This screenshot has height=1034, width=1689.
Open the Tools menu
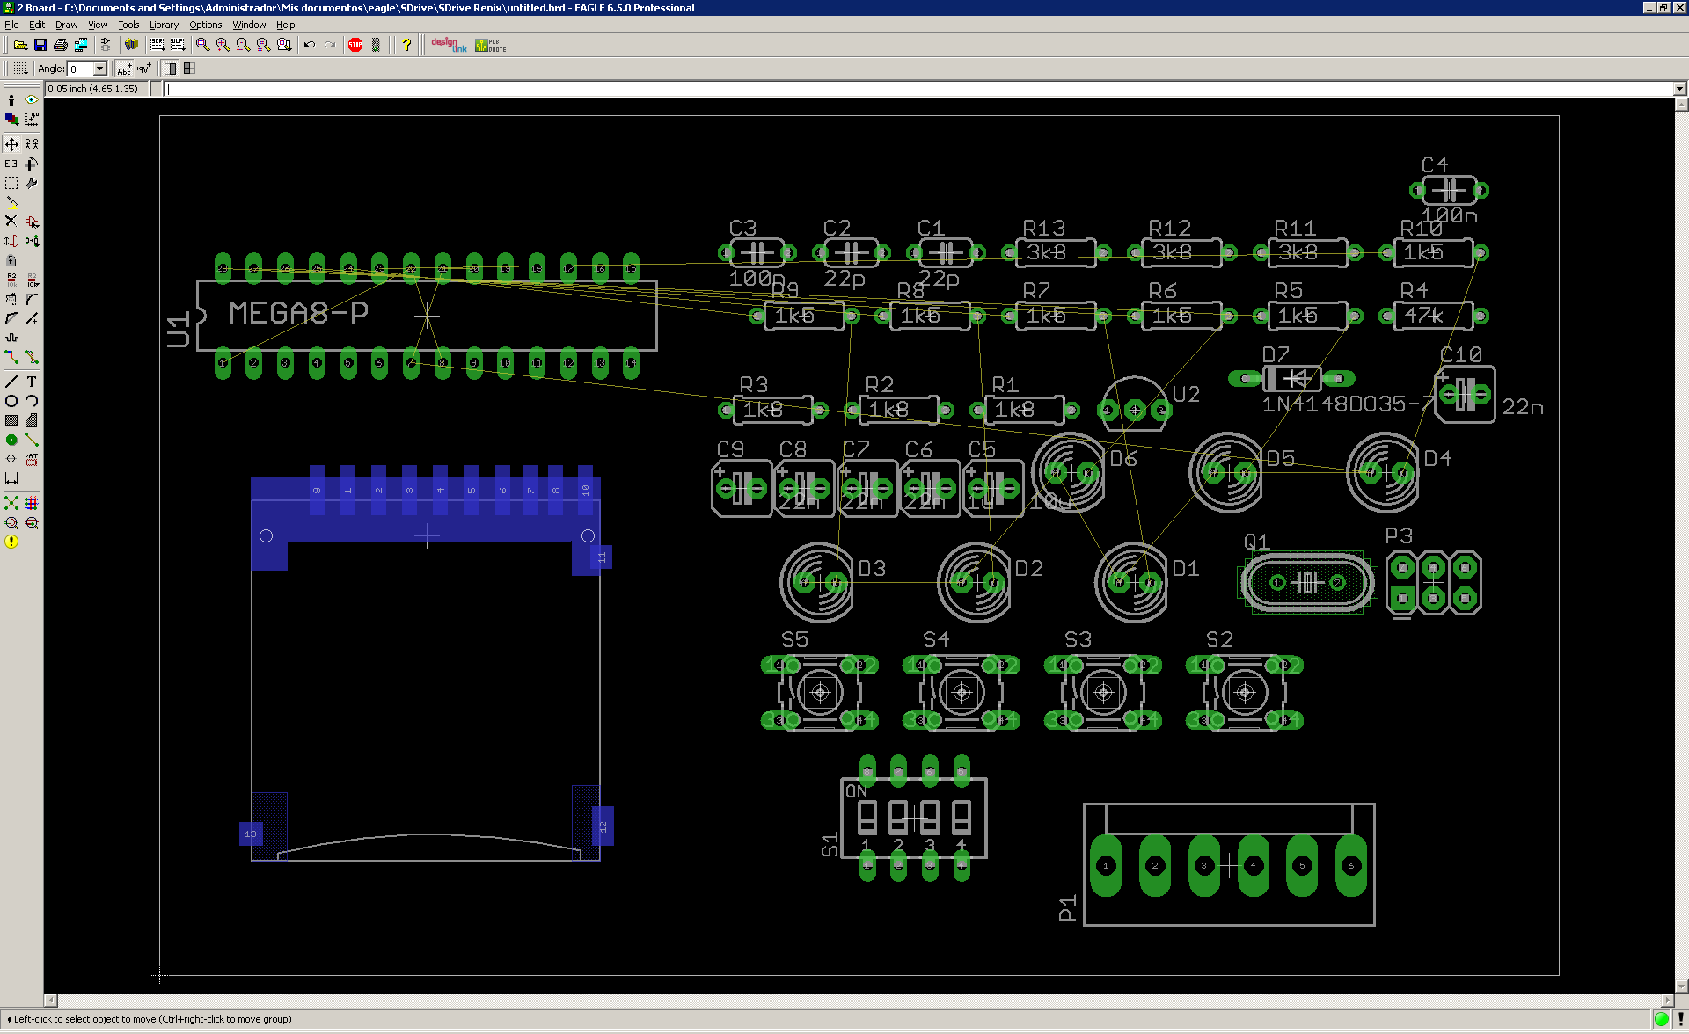128,25
